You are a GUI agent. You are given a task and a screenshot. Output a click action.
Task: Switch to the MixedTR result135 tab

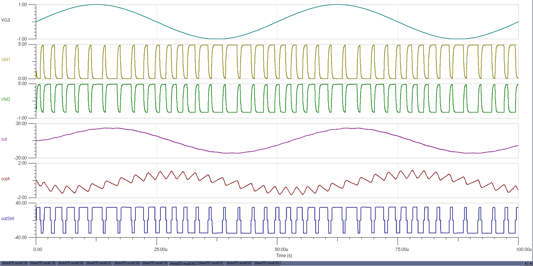pos(42,263)
